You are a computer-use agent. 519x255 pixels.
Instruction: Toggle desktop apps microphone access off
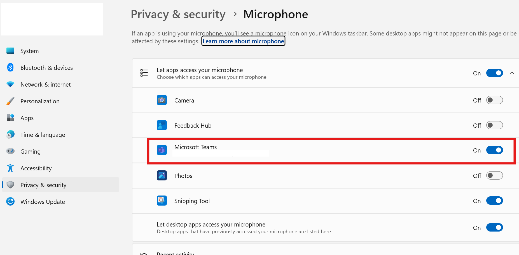(494, 228)
